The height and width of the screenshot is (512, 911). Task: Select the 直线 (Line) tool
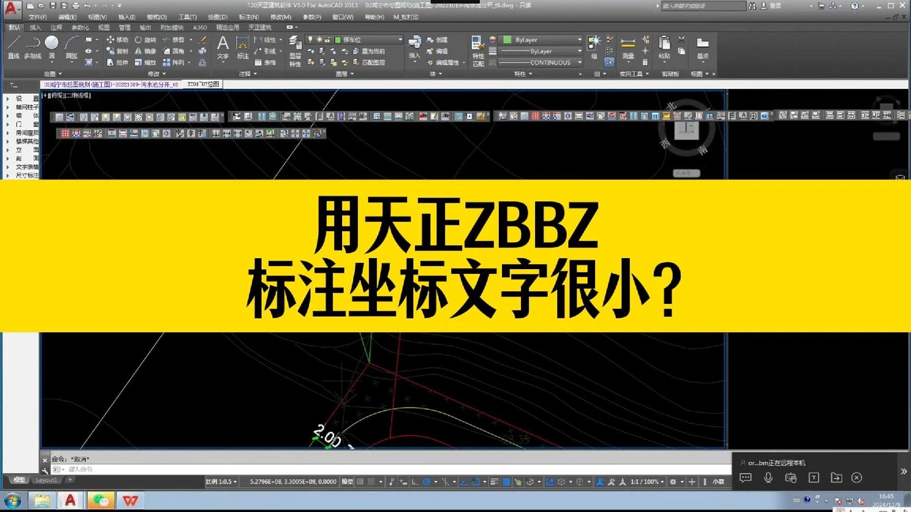pyautogui.click(x=14, y=47)
